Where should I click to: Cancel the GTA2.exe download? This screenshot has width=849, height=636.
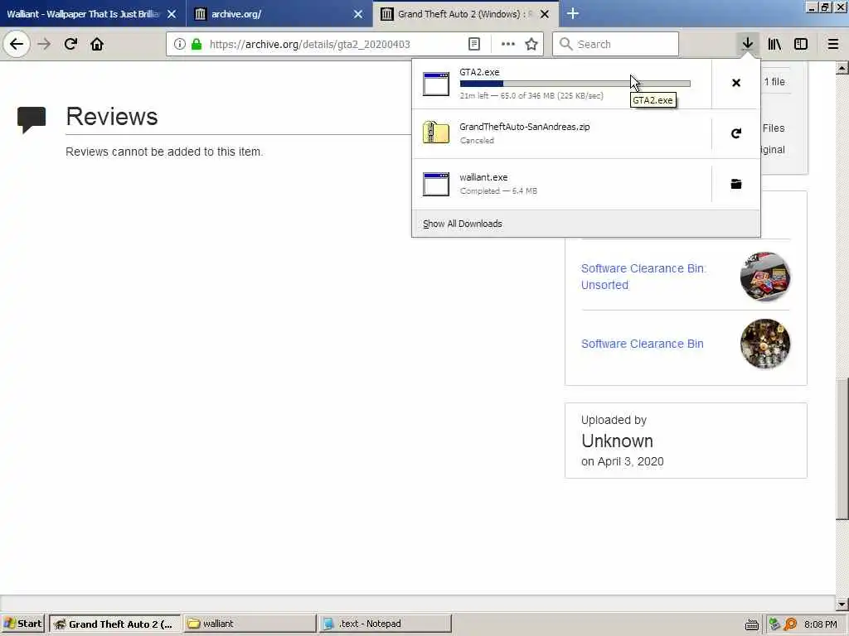(736, 83)
